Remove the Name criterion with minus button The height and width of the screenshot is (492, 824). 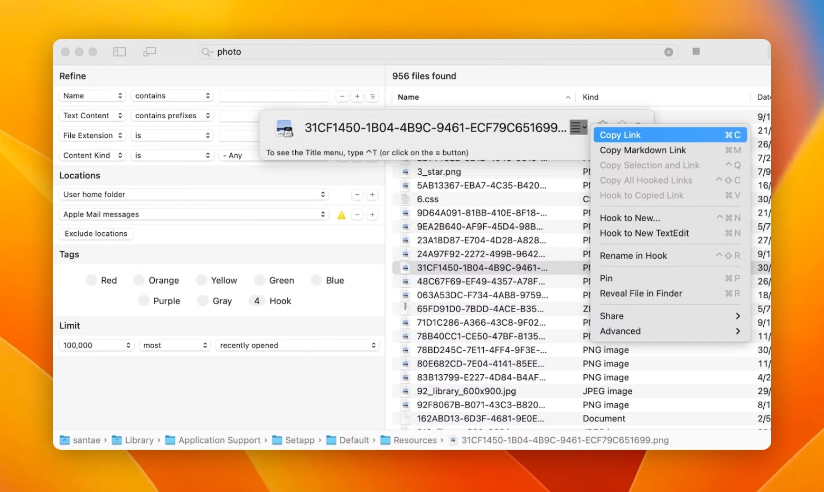pyautogui.click(x=342, y=96)
